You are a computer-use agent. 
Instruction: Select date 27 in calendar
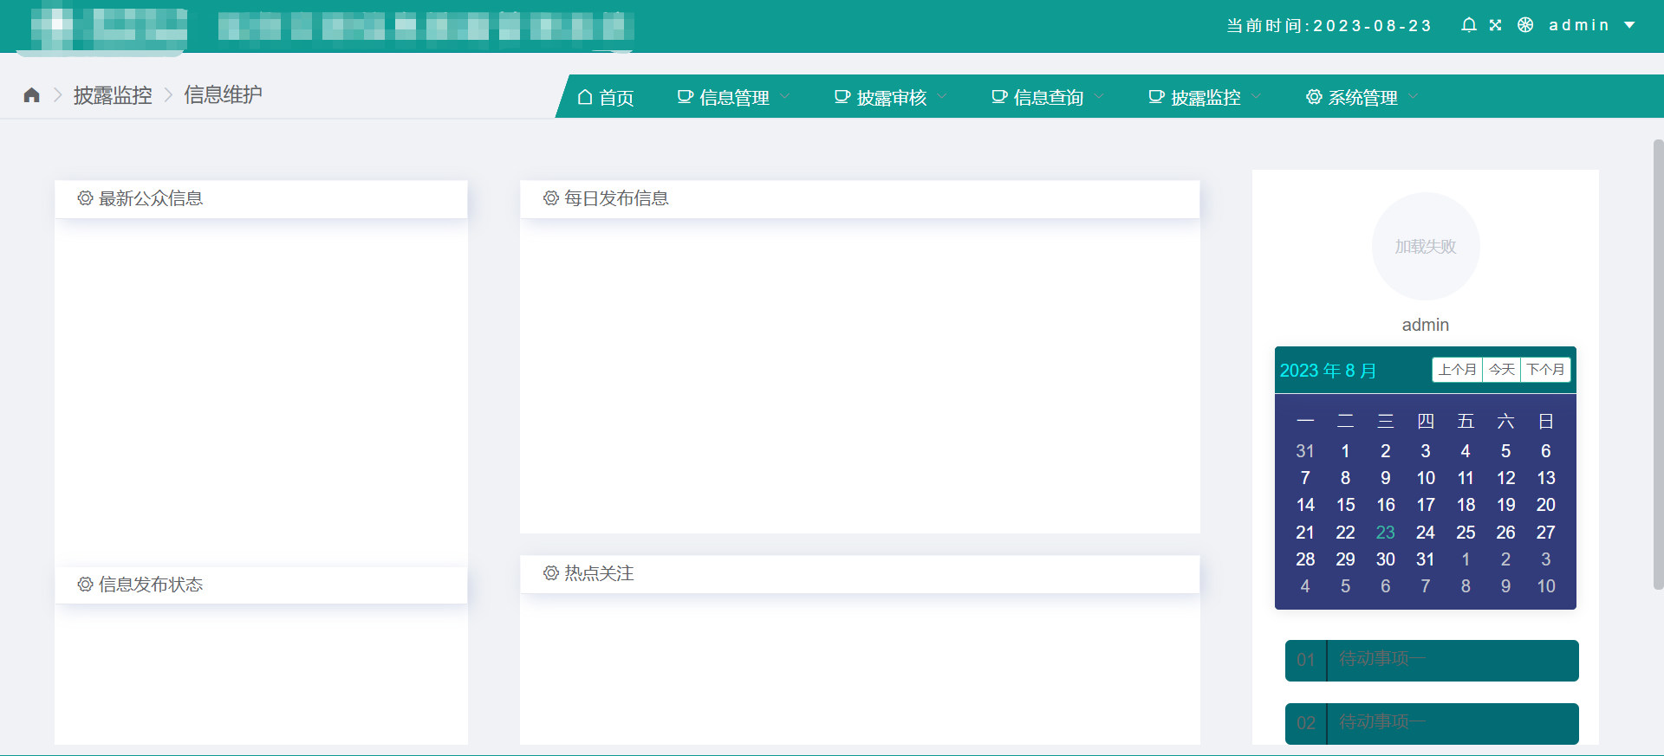[x=1546, y=533]
